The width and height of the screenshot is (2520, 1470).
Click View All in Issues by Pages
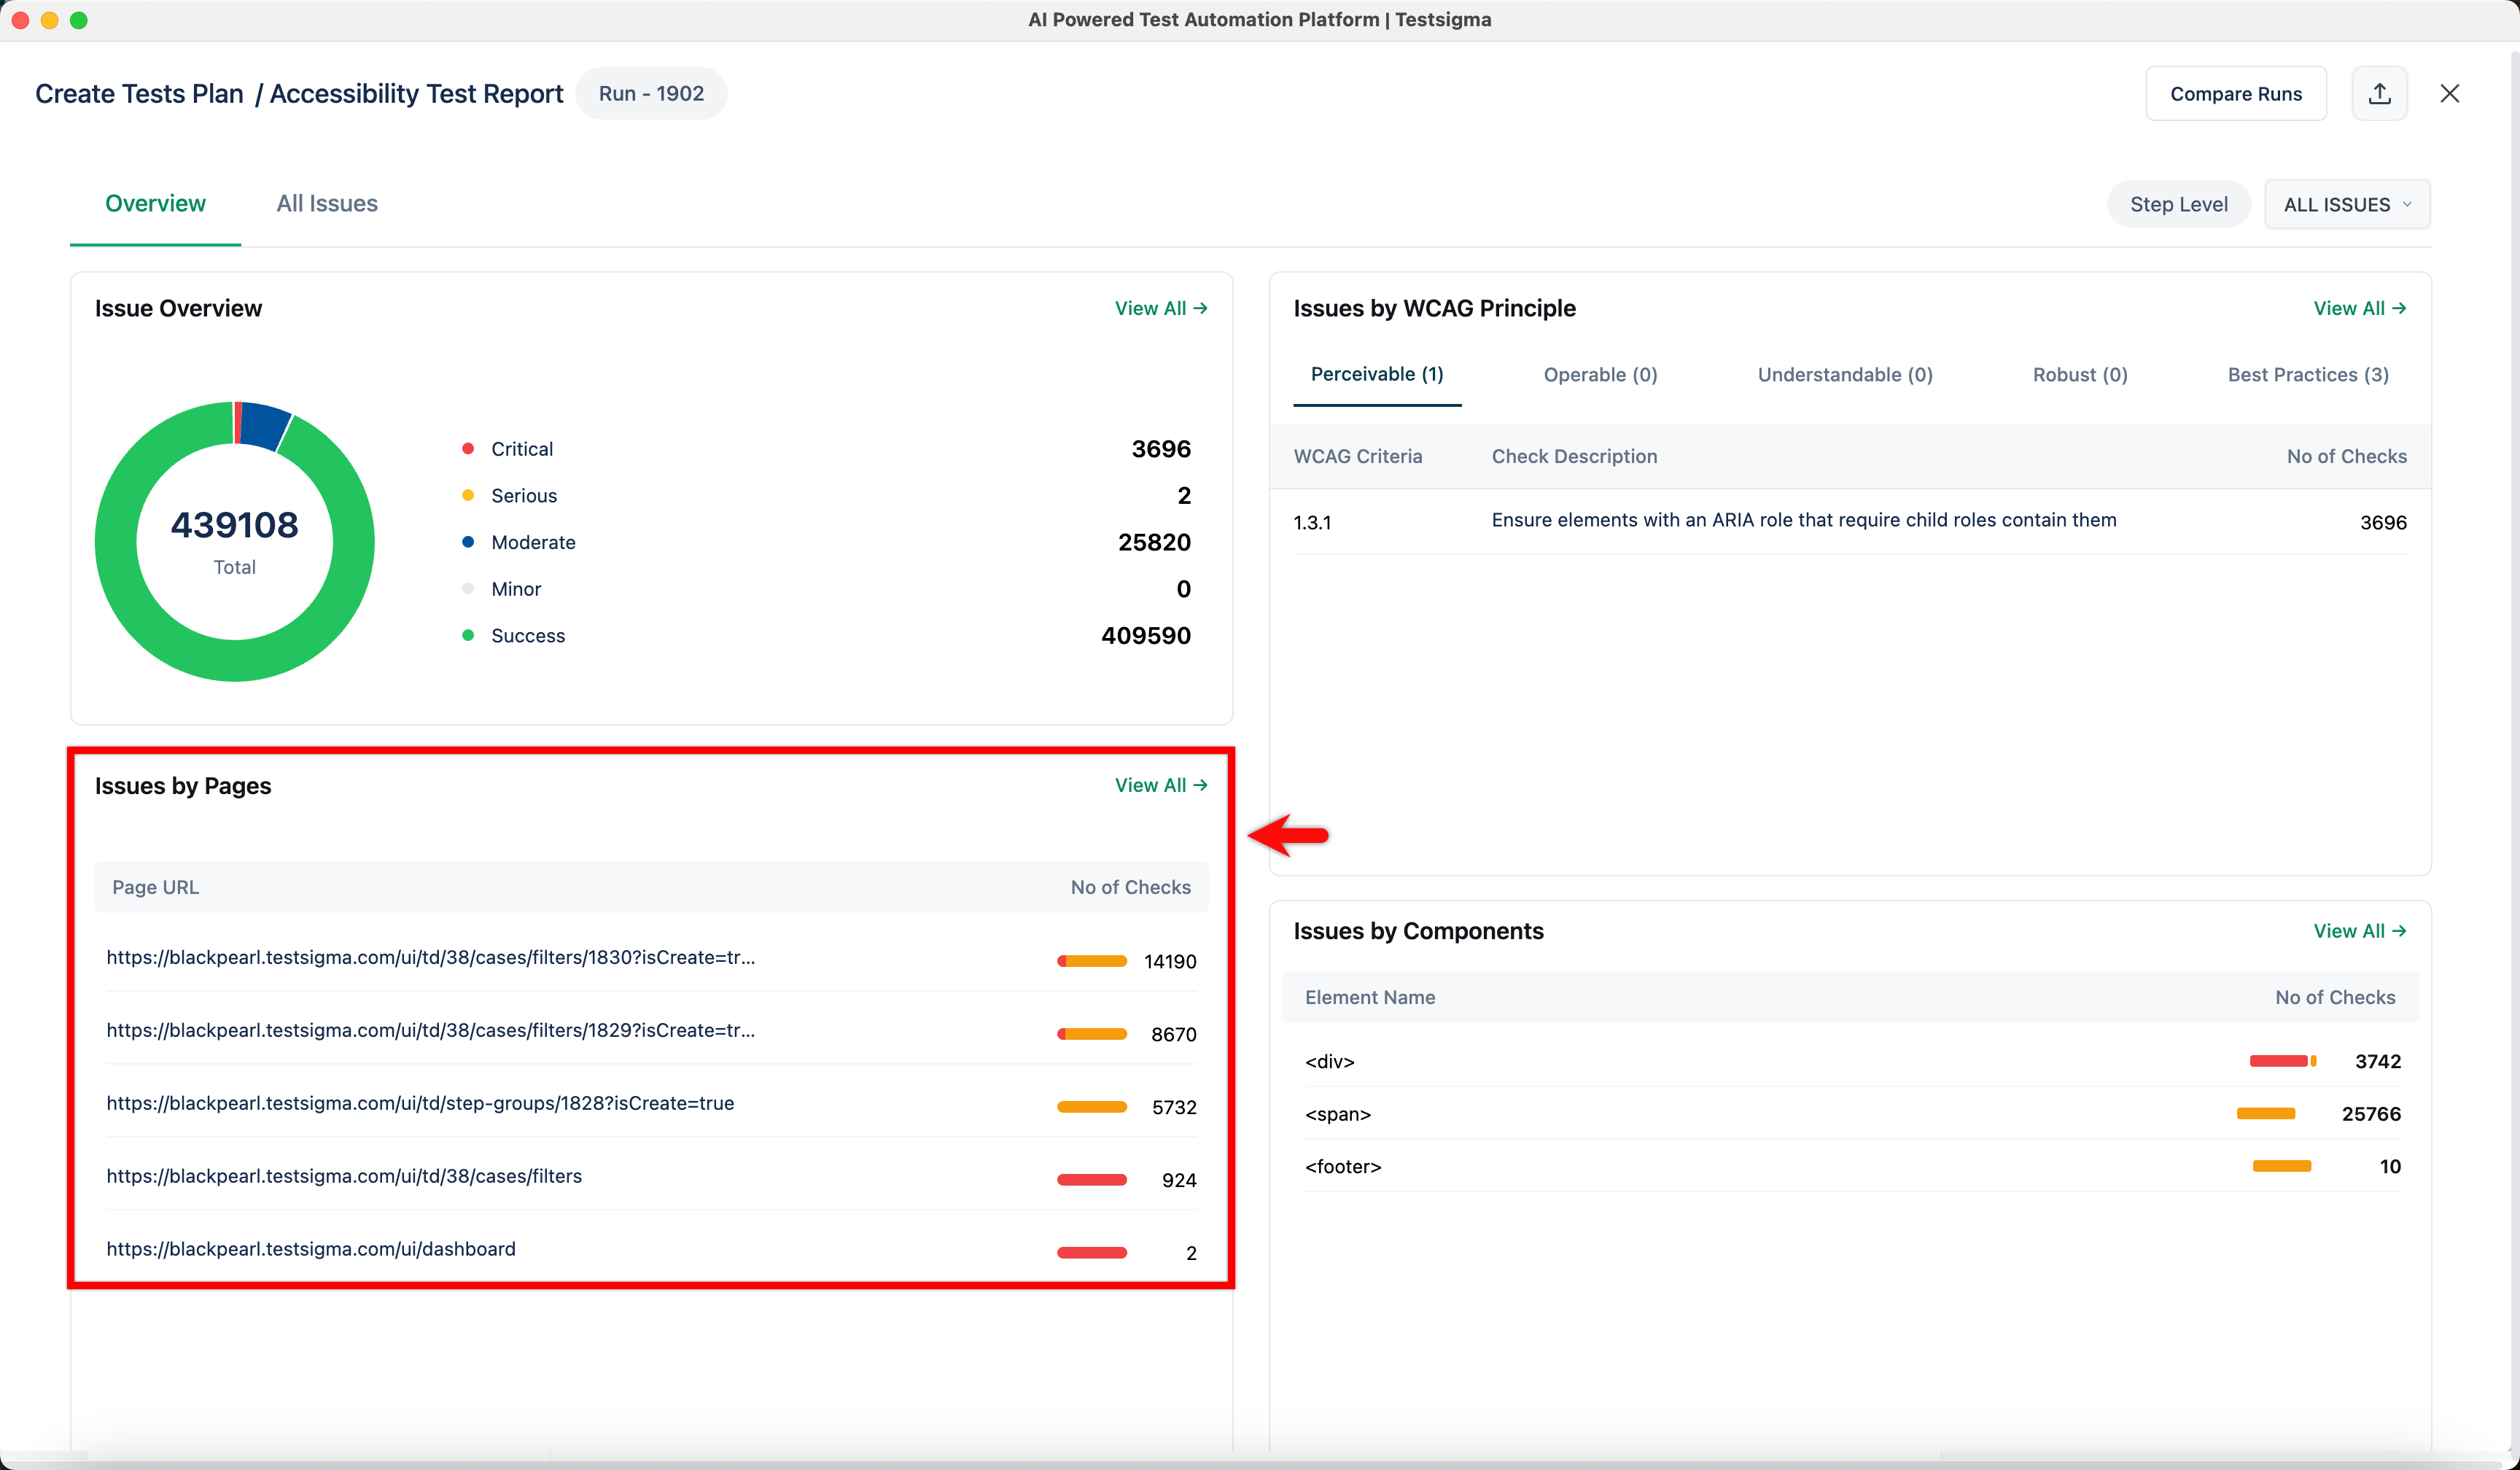click(x=1160, y=785)
